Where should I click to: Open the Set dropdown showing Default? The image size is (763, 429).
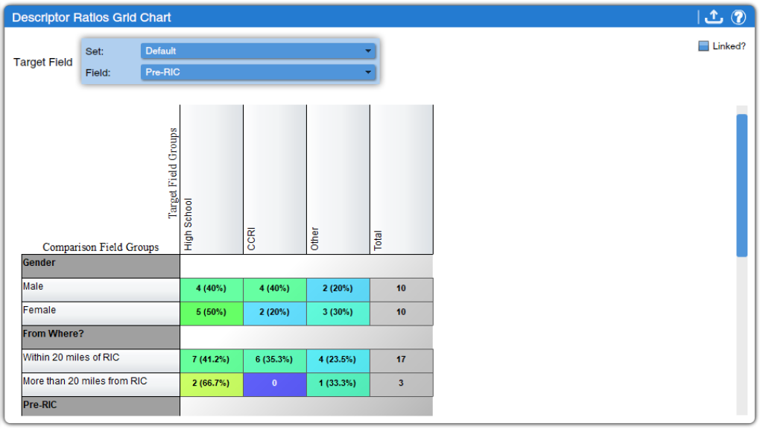[257, 51]
